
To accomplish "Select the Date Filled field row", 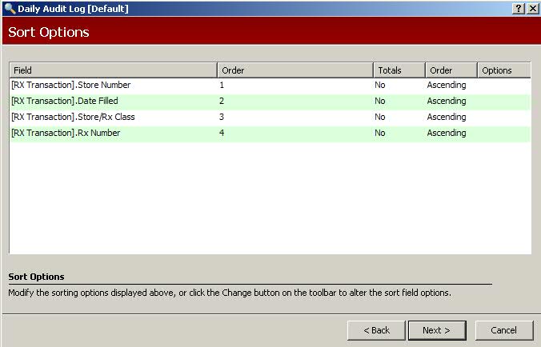I will tap(65, 102).
